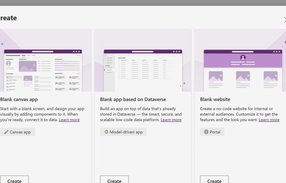Image resolution: width=286 pixels, height=183 pixels.
Task: Click the pencil icon on Canvas app tag
Action: (6, 132)
